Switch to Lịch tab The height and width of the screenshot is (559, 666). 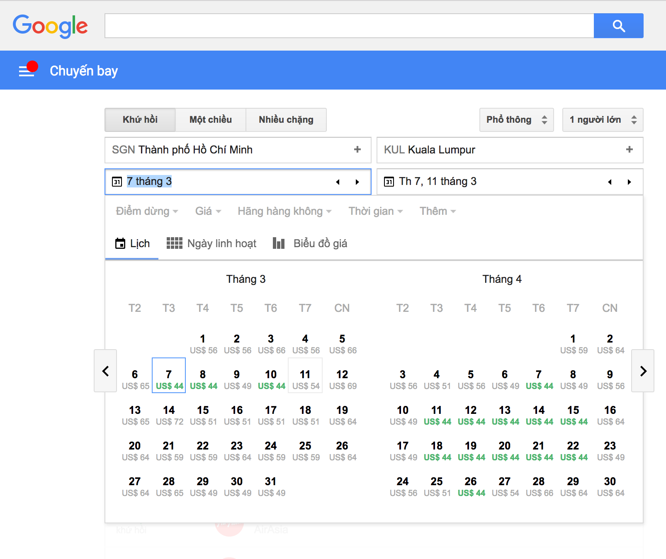132,243
